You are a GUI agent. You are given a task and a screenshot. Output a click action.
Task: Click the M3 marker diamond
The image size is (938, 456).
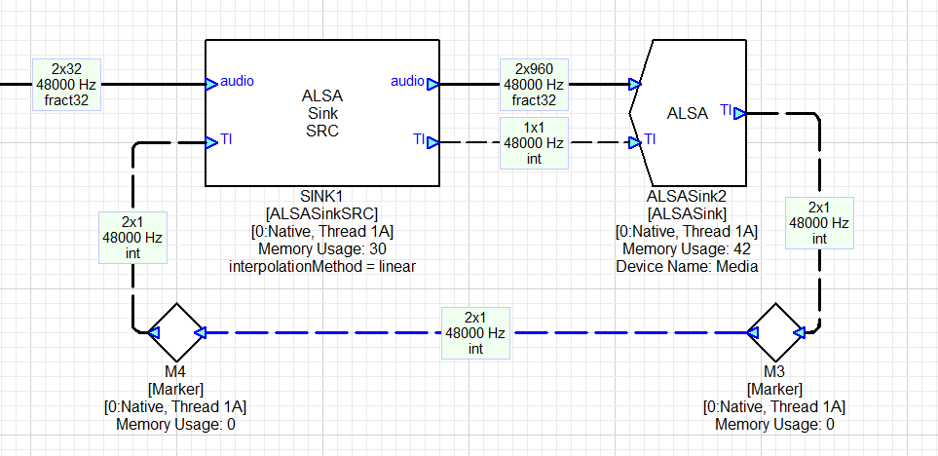[x=775, y=332]
